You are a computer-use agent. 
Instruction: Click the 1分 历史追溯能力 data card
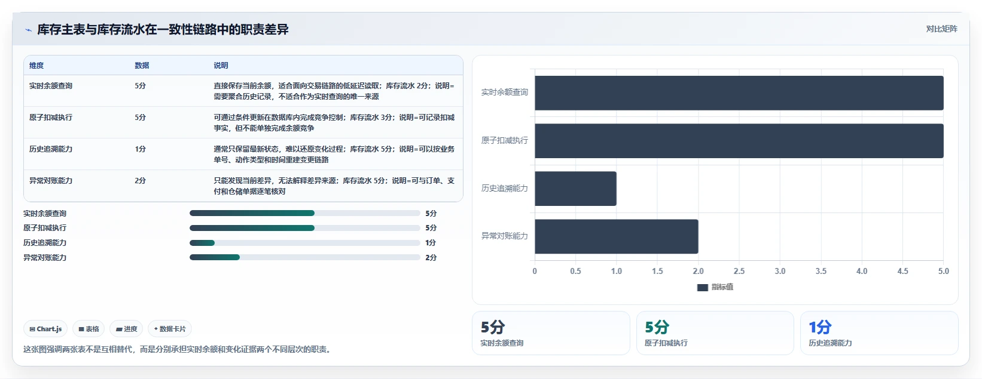point(879,333)
